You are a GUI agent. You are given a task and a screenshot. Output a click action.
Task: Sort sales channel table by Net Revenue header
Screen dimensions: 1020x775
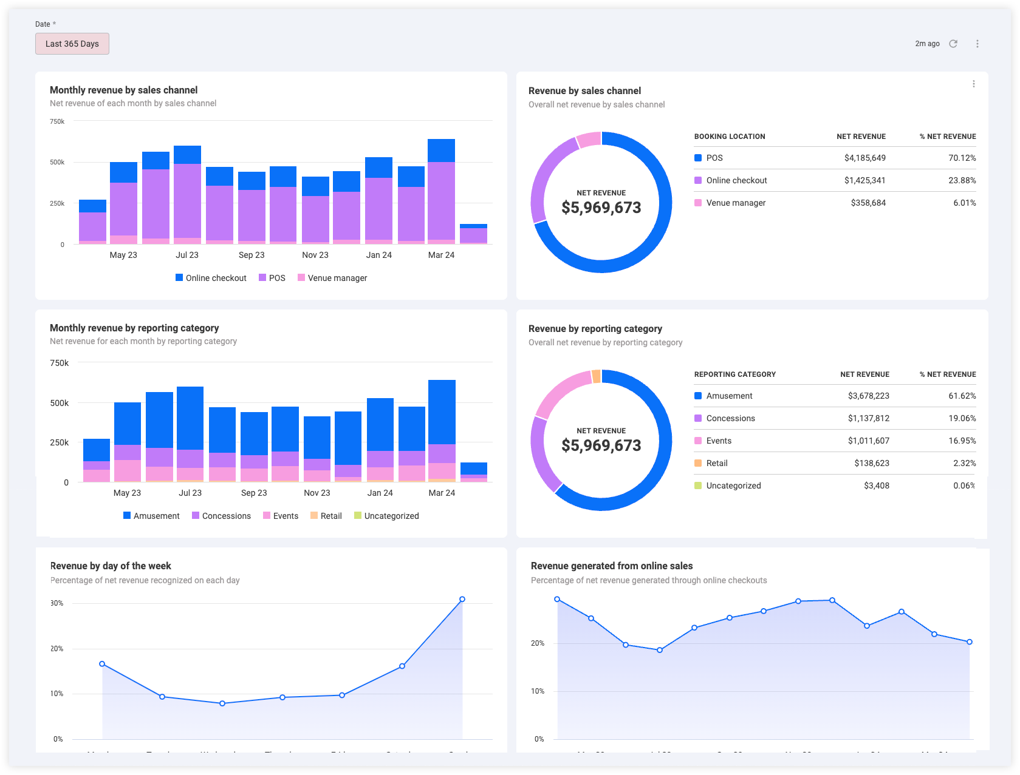(x=861, y=137)
